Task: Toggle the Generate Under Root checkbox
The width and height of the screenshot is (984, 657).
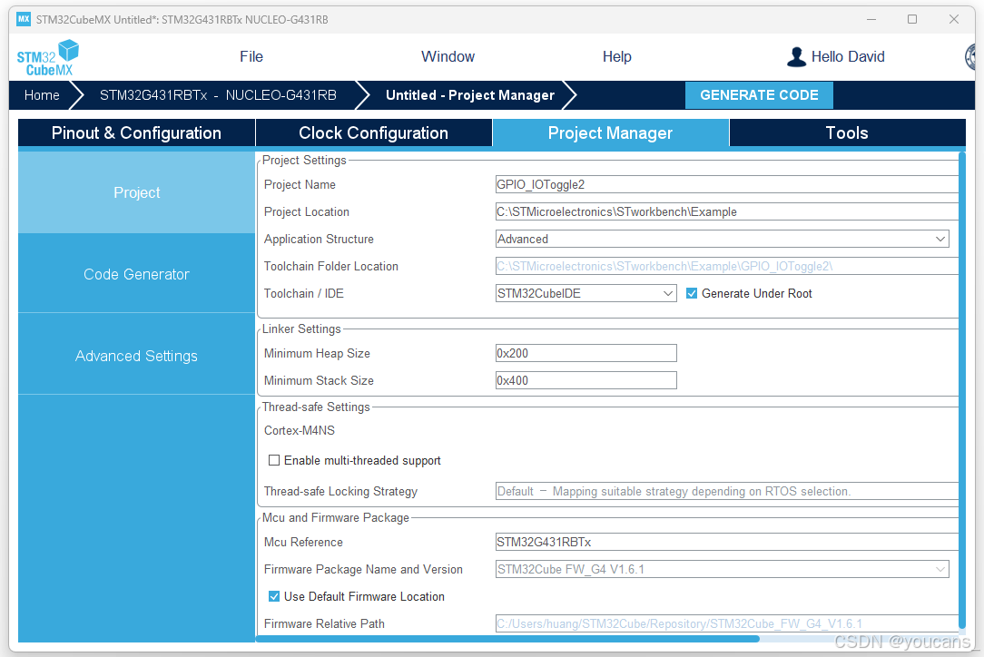Action: pyautogui.click(x=692, y=293)
